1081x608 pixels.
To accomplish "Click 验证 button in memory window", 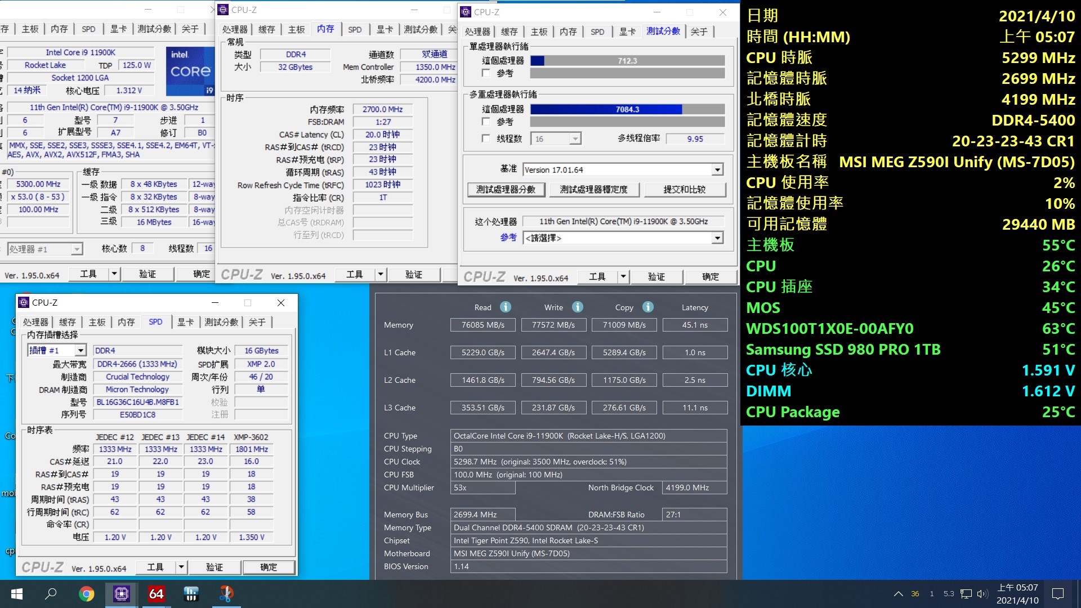I will [414, 274].
